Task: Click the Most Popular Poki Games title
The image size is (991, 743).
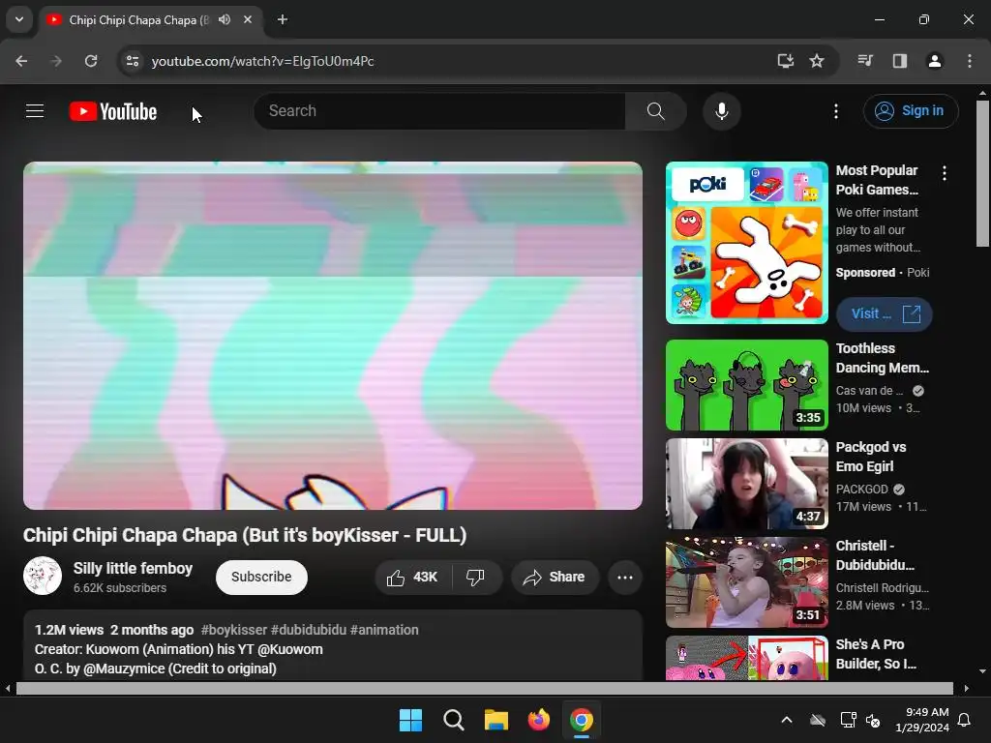Action: pos(877,180)
